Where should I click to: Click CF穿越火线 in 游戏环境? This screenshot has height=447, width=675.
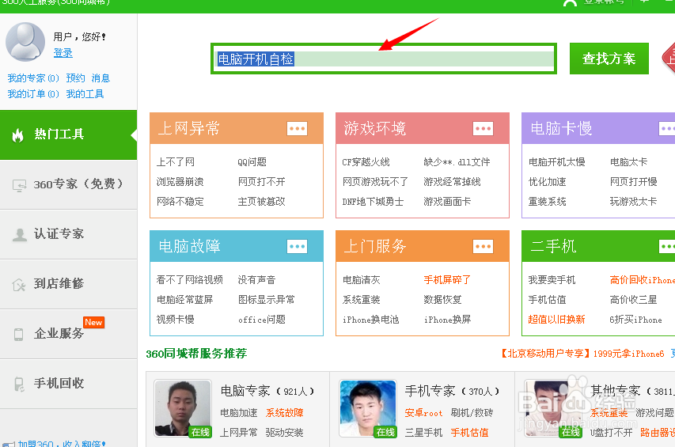(x=366, y=162)
